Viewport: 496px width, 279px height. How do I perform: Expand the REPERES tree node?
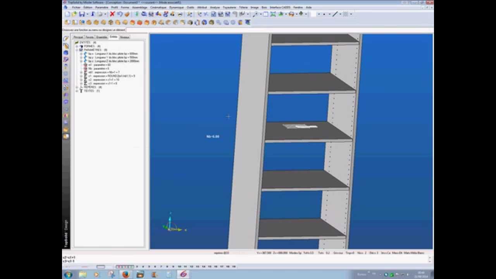(77, 87)
